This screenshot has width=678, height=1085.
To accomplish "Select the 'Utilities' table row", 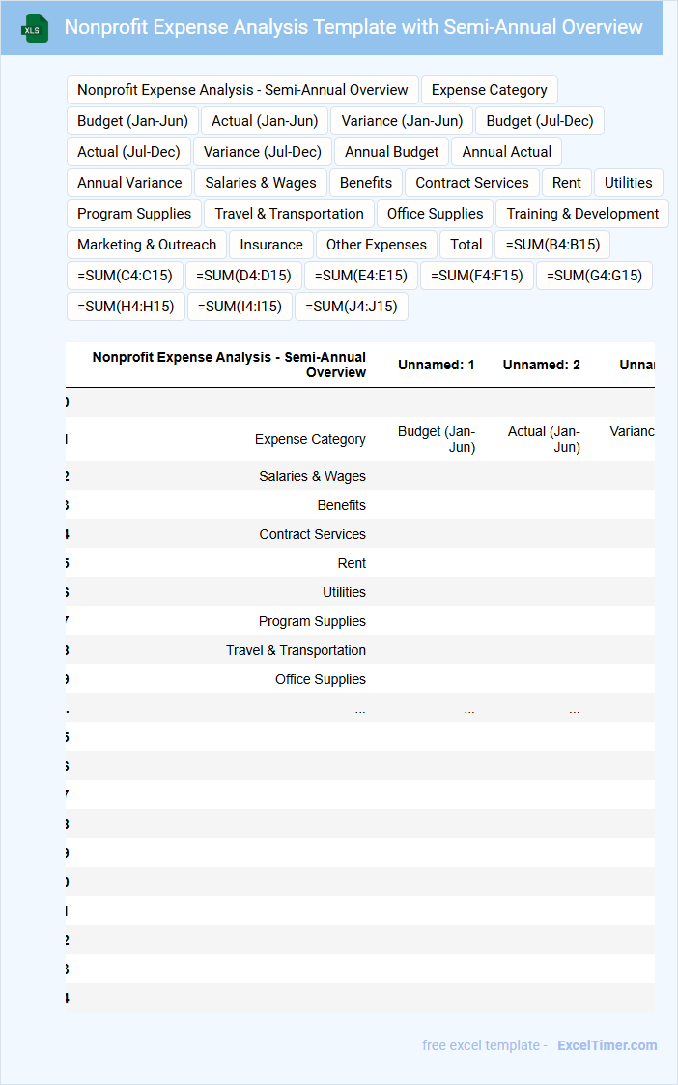I will click(x=360, y=593).
